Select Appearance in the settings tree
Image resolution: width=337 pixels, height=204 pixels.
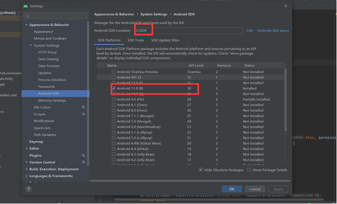click(x=43, y=32)
